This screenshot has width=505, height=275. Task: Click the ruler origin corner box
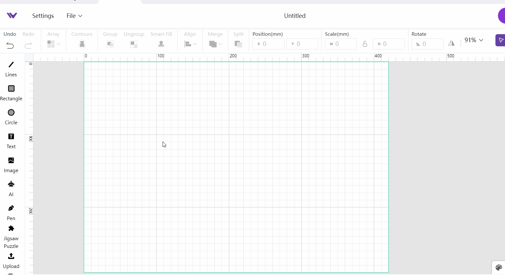pos(29,57)
